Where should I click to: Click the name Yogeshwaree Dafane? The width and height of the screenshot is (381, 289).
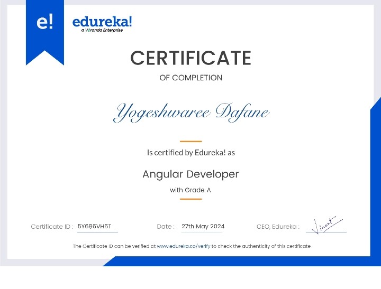pyautogui.click(x=191, y=113)
